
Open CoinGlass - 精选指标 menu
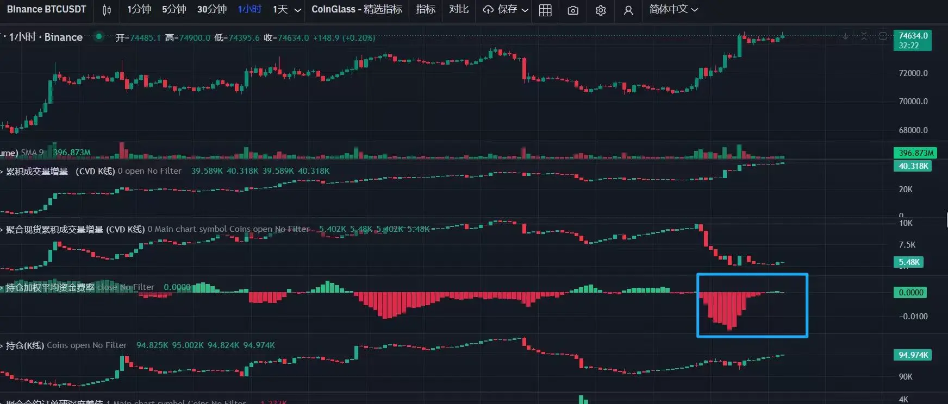point(357,10)
